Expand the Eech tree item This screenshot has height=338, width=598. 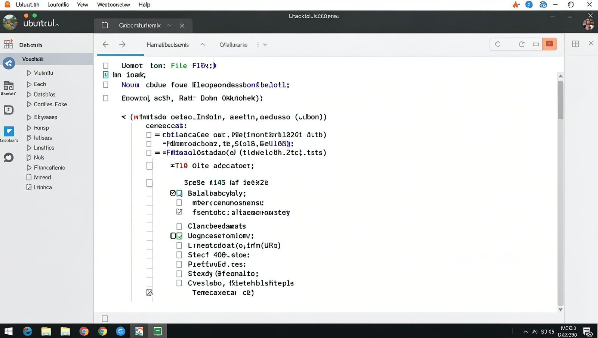29,84
